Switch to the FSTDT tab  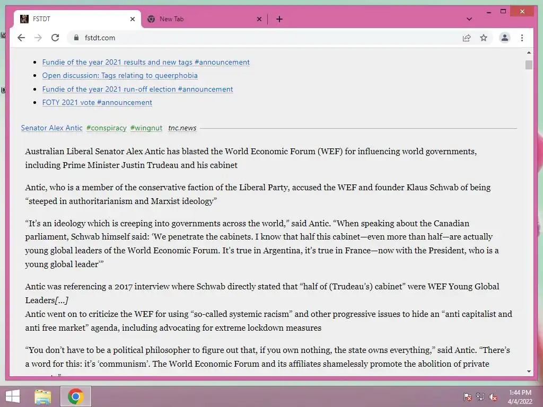(77, 19)
